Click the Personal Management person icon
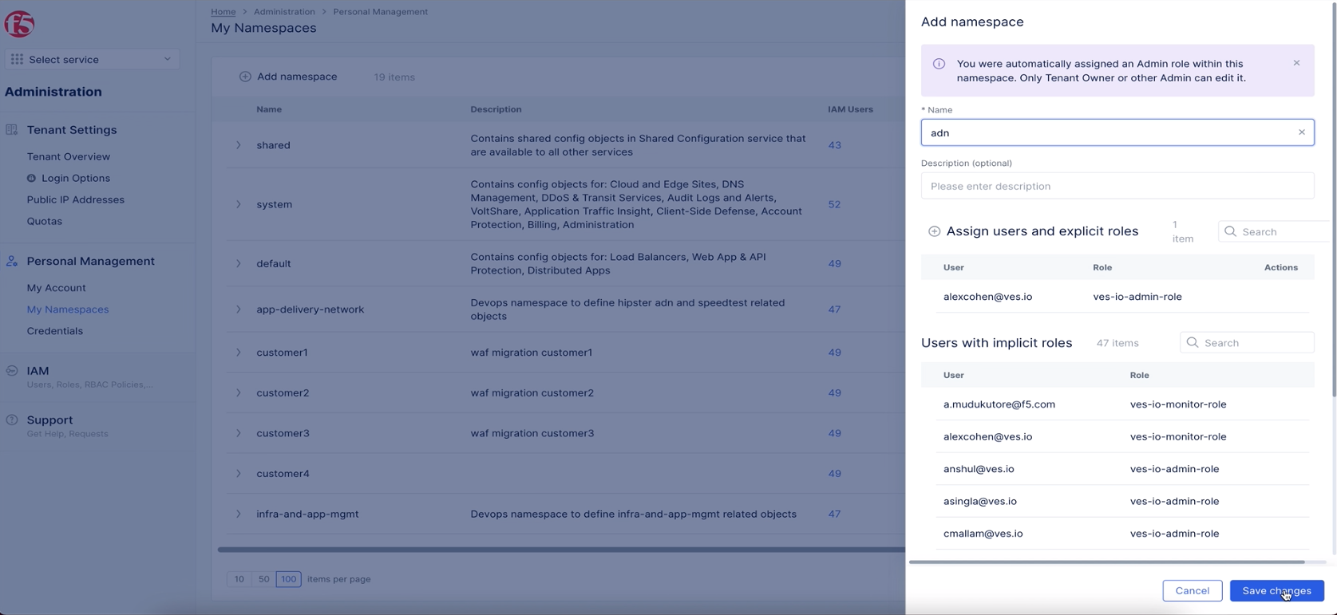Viewport: 1337px width, 615px height. pos(12,262)
